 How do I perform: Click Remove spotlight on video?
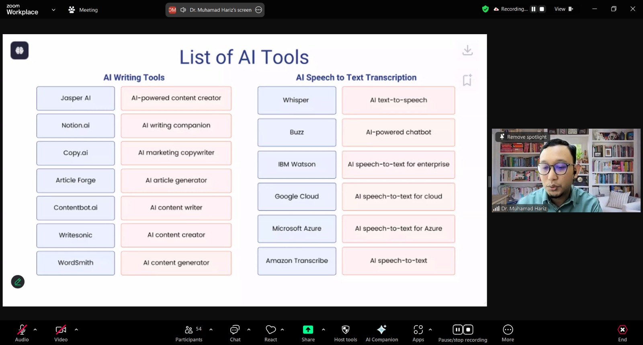coord(523,137)
